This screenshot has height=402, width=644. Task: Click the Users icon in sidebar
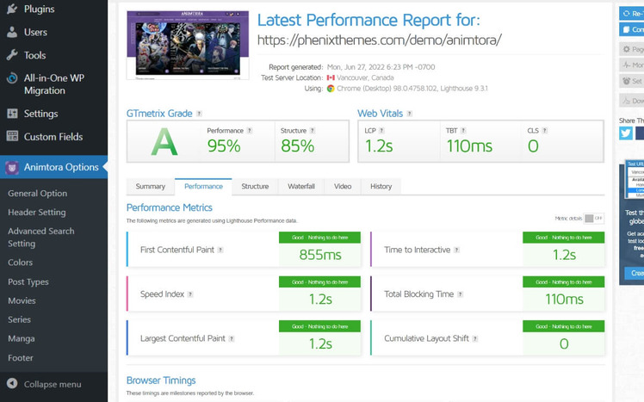[12, 33]
